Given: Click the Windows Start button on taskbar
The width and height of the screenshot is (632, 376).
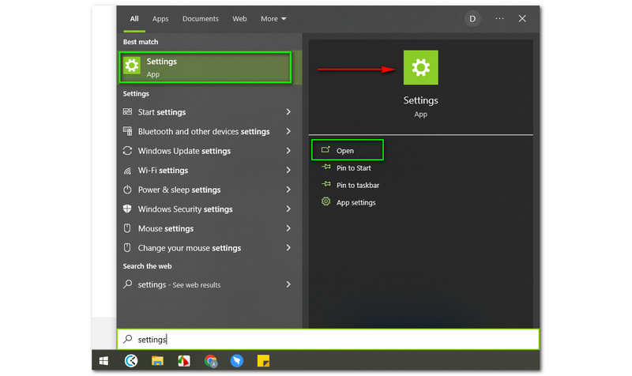Looking at the screenshot, I should pyautogui.click(x=103, y=361).
